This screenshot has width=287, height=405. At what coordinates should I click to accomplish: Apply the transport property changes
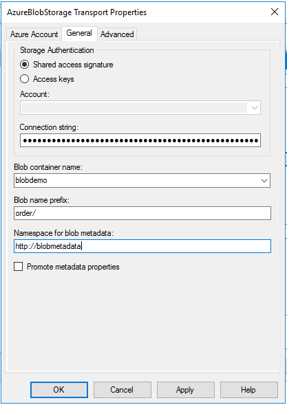[x=185, y=389]
